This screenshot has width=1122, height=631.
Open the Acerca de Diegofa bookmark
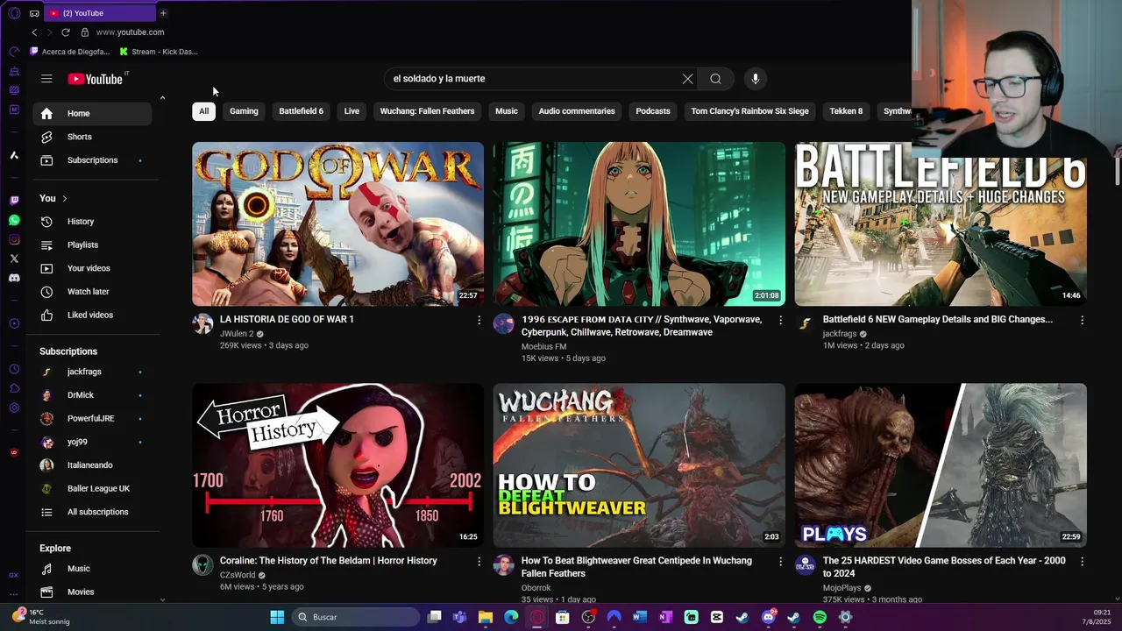70,52
